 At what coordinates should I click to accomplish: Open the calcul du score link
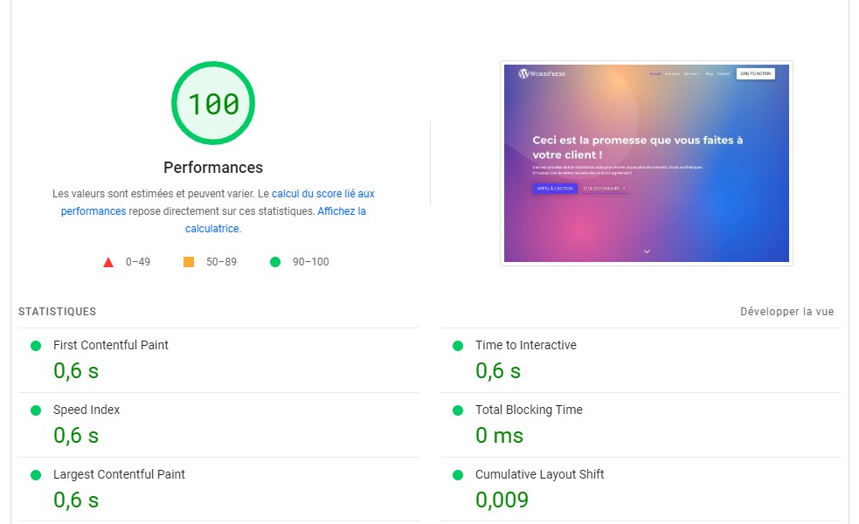point(322,193)
